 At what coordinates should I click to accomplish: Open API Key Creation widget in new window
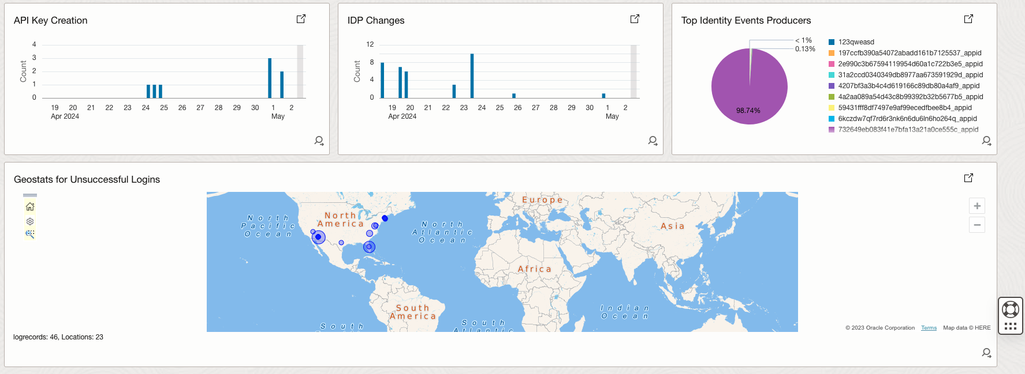pyautogui.click(x=301, y=19)
